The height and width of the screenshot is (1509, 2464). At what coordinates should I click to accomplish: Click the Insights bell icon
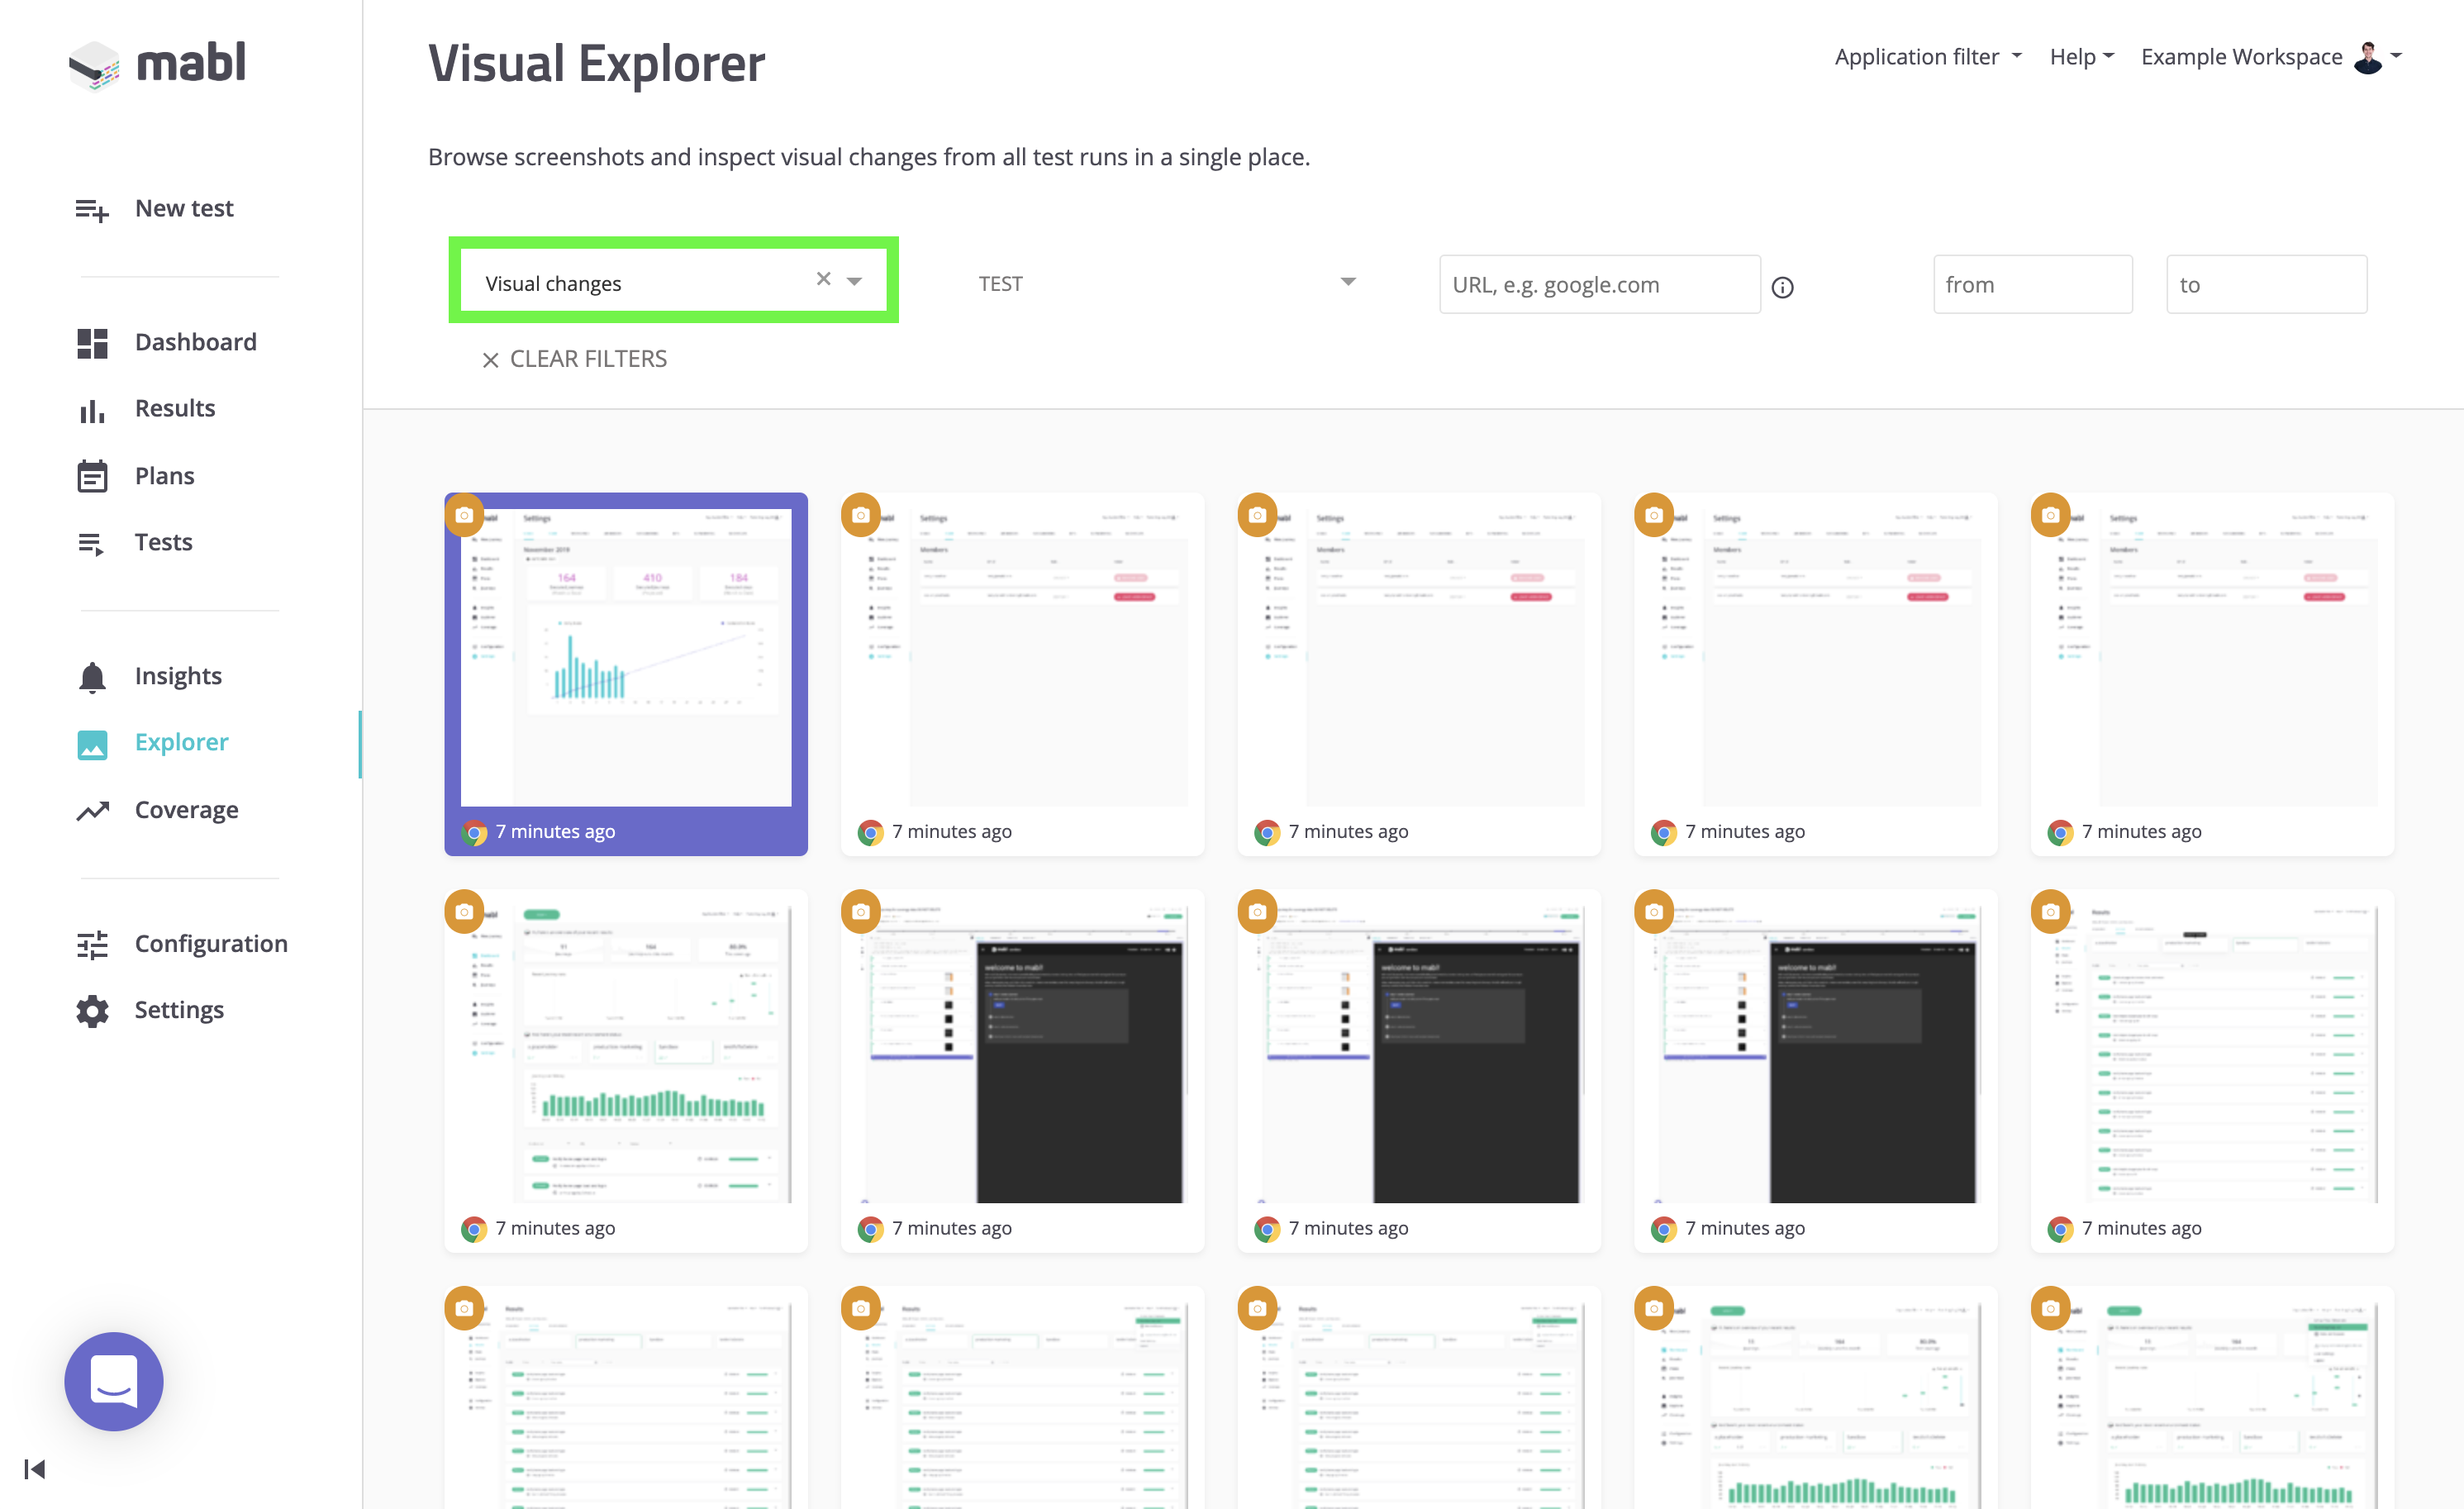pos(91,677)
